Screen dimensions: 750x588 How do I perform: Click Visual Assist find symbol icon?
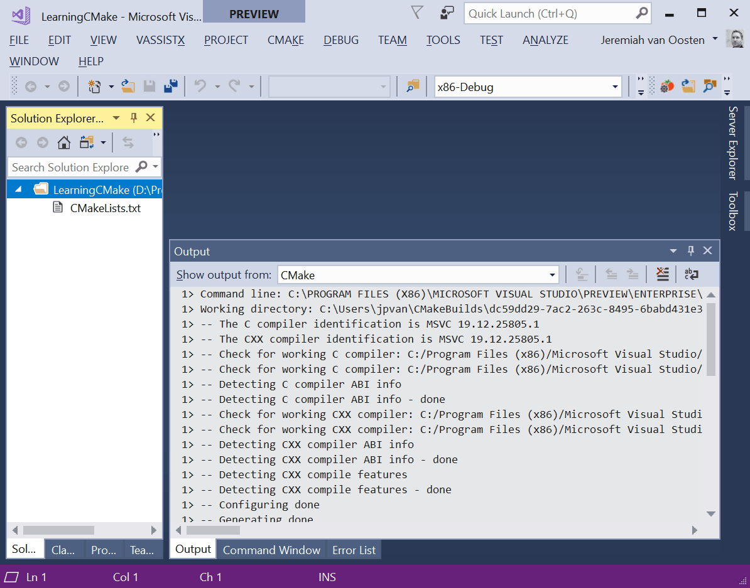click(x=710, y=87)
